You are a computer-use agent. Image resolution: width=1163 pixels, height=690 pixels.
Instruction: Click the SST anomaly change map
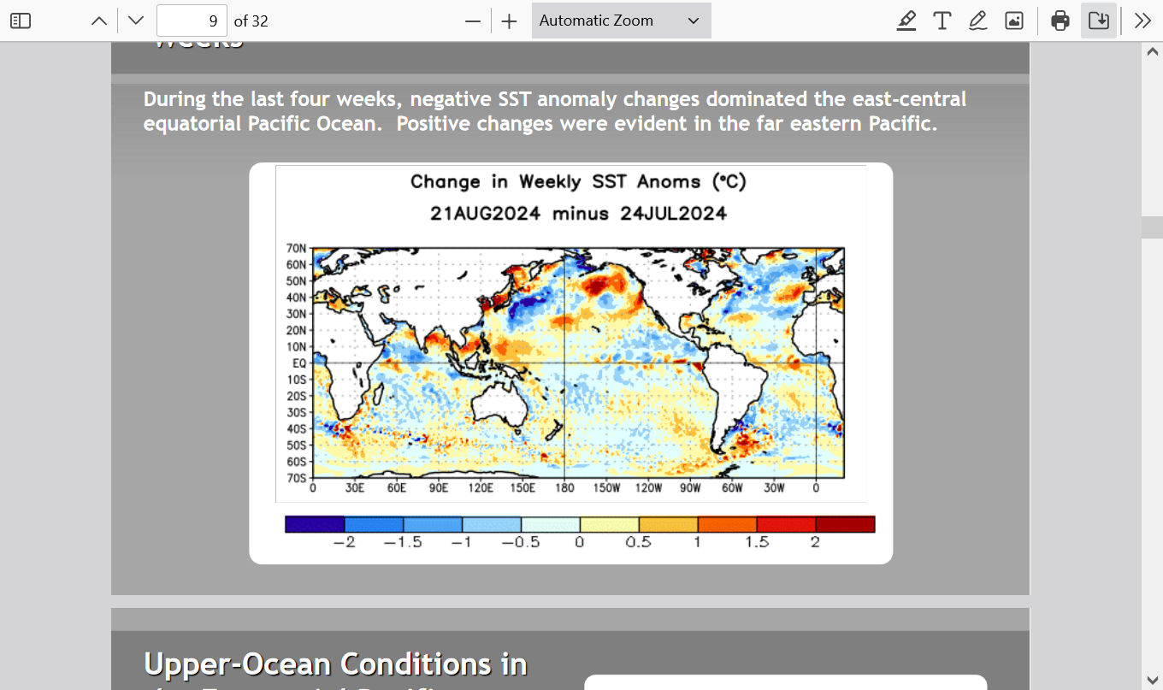coord(578,363)
